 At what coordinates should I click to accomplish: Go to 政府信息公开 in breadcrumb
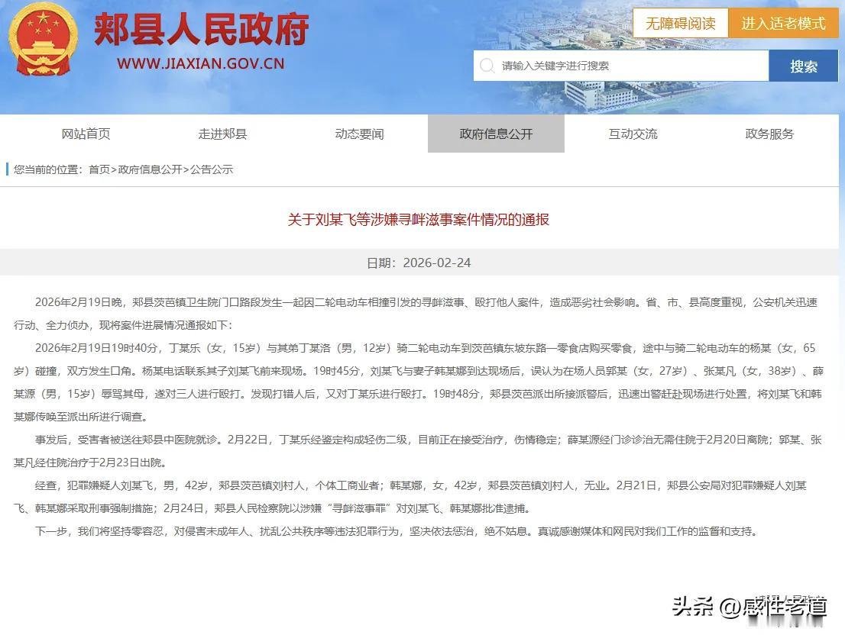click(150, 169)
